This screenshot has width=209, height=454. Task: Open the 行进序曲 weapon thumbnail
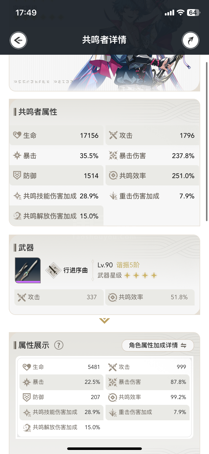point(28,270)
